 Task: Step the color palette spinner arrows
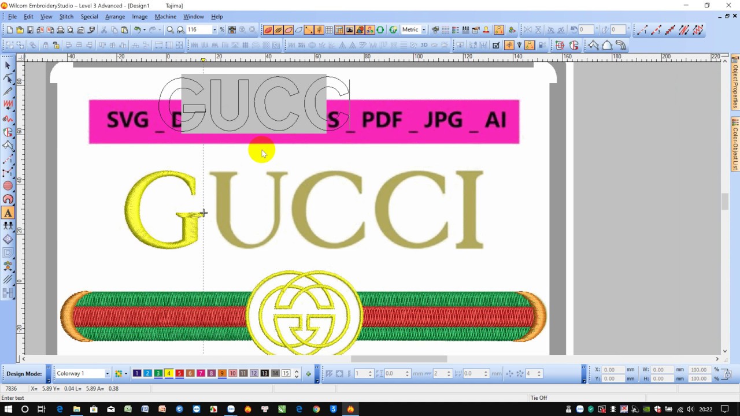(297, 374)
